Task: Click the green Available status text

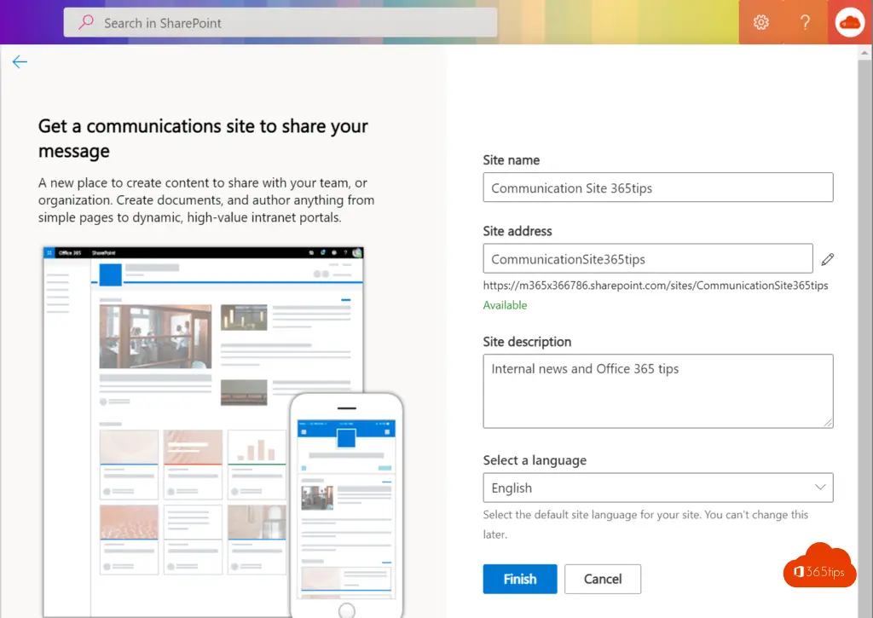Action: 505,305
